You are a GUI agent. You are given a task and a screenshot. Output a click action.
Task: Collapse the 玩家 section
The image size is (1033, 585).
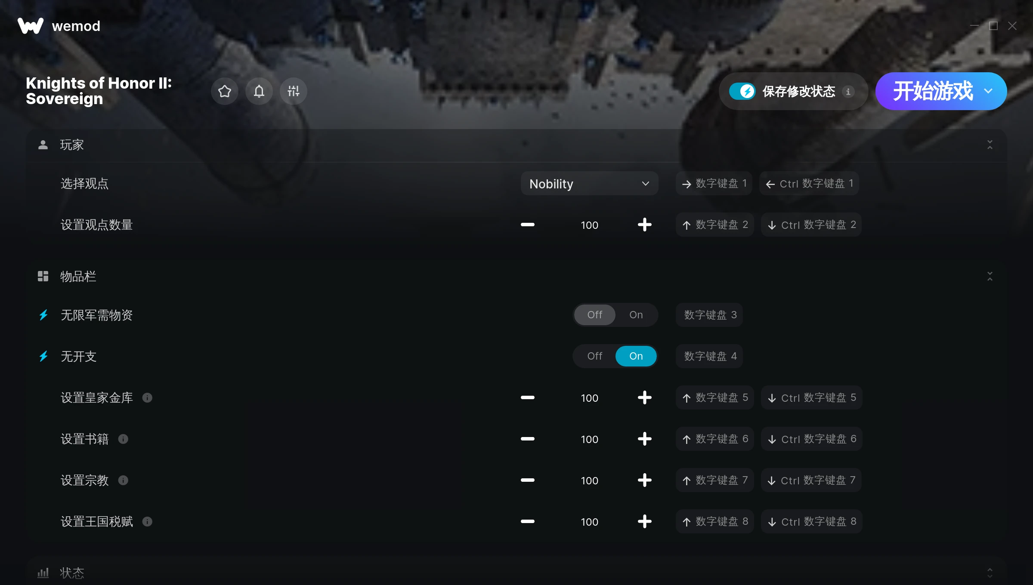(990, 145)
